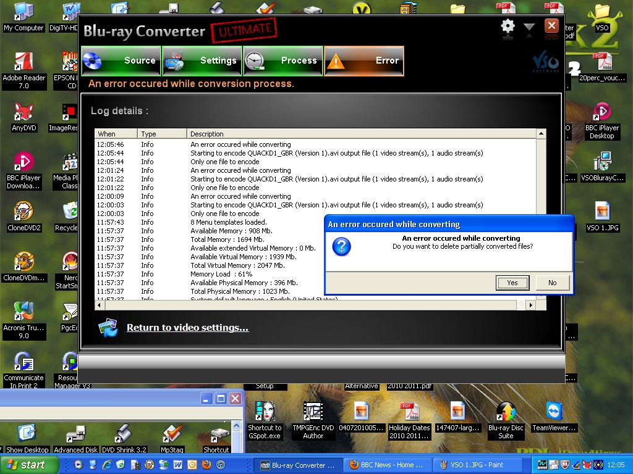Select the Blu-ray Disc Suite icon
Image resolution: width=633 pixels, height=474 pixels.
(x=506, y=420)
